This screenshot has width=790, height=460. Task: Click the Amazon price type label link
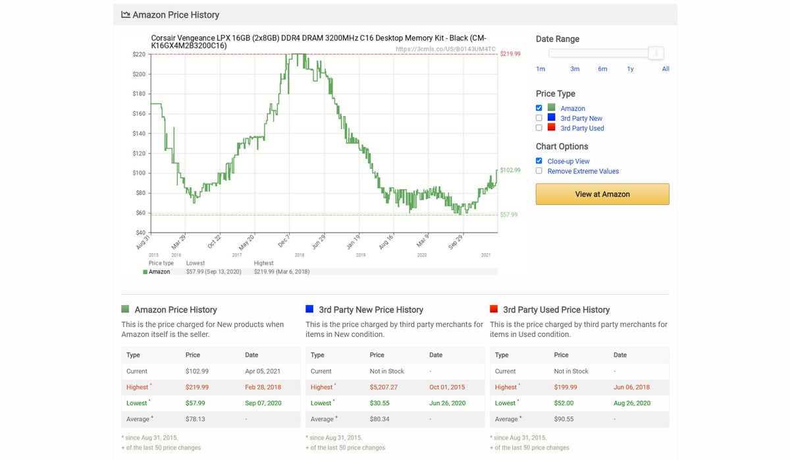tap(573, 109)
